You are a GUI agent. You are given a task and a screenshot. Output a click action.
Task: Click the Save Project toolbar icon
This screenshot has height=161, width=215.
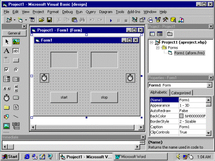tap(49, 20)
